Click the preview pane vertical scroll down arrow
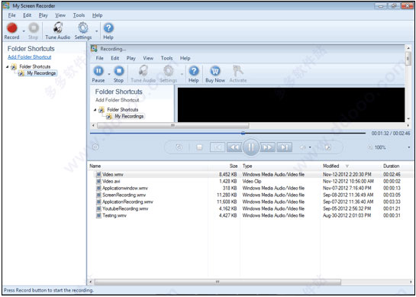Image resolution: width=416 pixels, height=297 pixels. [x=408, y=119]
